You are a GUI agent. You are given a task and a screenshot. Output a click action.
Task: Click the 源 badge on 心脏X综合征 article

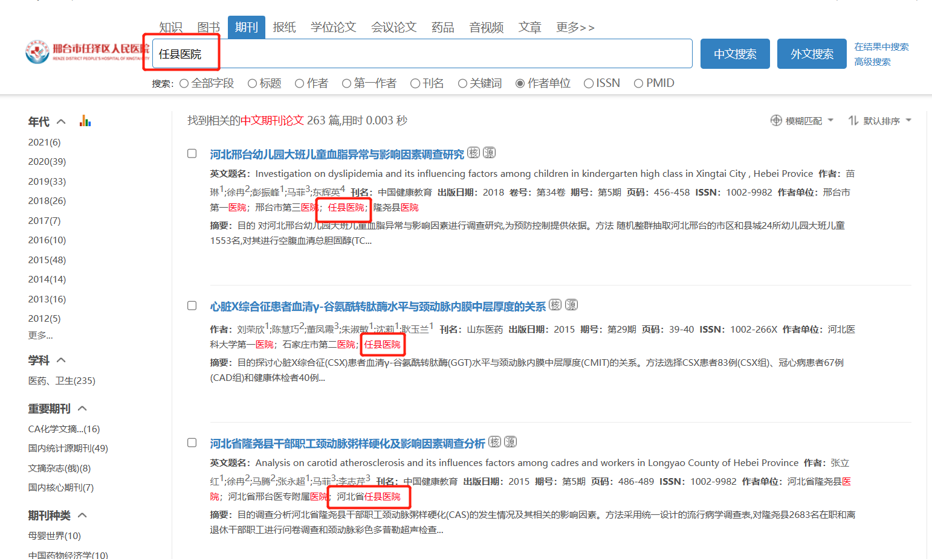pos(571,305)
